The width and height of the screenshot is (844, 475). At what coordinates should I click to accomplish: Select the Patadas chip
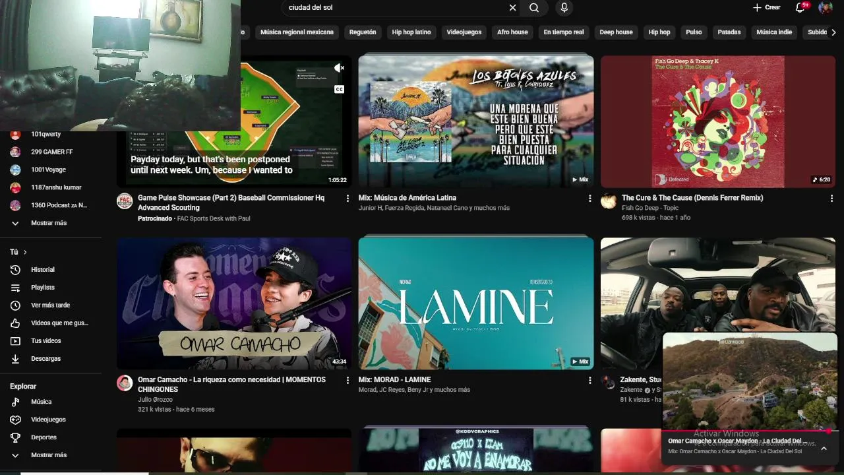click(x=729, y=32)
